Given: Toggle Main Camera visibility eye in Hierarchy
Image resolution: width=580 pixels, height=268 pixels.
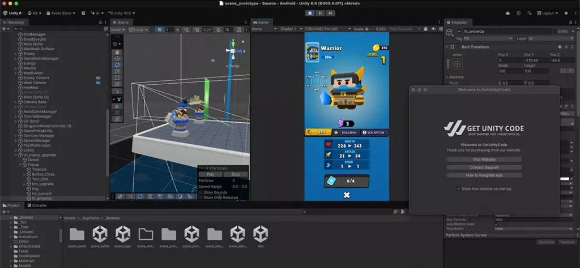Looking at the screenshot, I should click(99, 83).
